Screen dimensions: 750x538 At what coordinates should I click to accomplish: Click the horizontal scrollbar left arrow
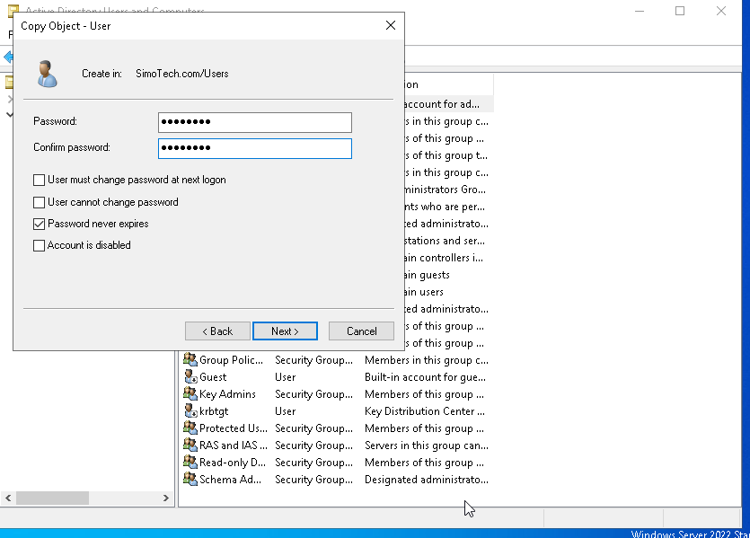pos(7,497)
